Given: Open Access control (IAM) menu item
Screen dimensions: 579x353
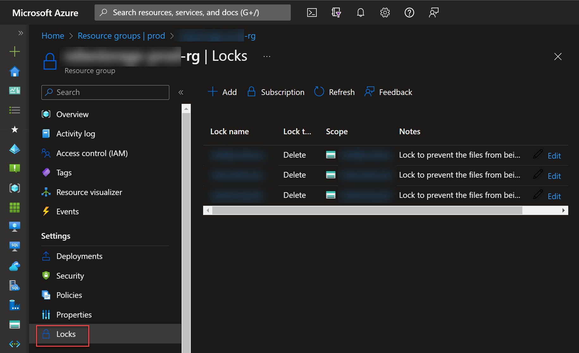Looking at the screenshot, I should coord(92,153).
